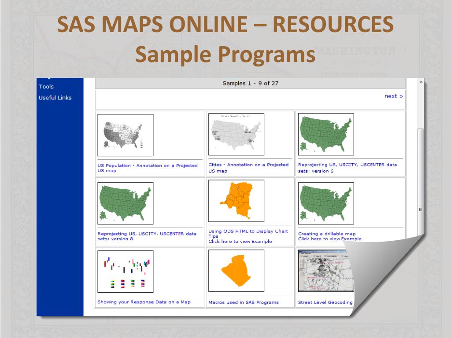The height and width of the screenshot is (338, 451).
Task: View Example under ODS HTML Chart Tips
Action: tap(240, 242)
